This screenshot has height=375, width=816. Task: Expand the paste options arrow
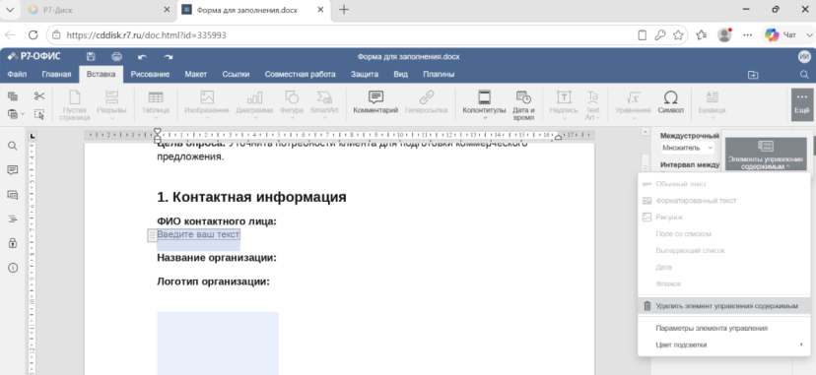tap(23, 114)
